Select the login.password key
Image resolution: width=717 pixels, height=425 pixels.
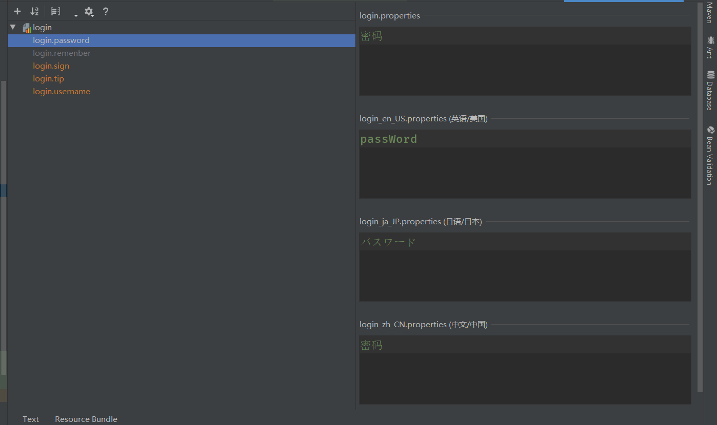182,40
